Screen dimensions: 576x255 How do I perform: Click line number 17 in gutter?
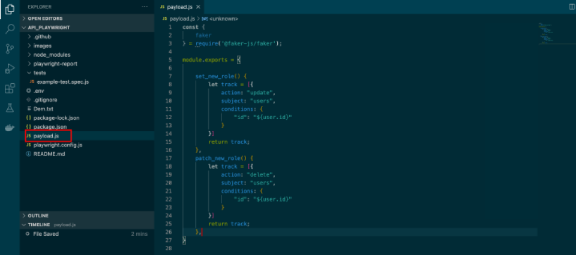click(169, 158)
